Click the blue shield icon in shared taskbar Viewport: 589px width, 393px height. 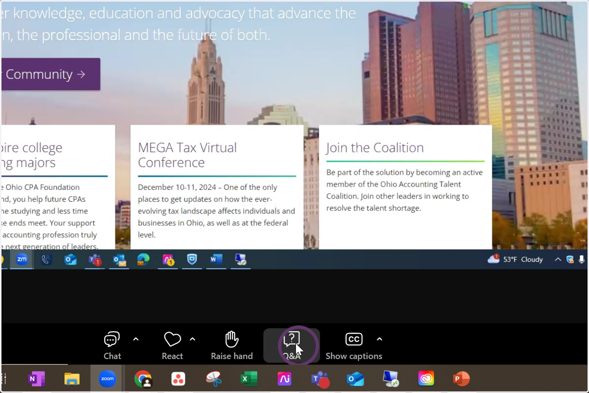pos(192,259)
